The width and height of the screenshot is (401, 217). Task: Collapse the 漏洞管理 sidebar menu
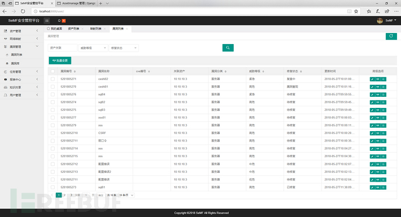pyautogui.click(x=22, y=47)
